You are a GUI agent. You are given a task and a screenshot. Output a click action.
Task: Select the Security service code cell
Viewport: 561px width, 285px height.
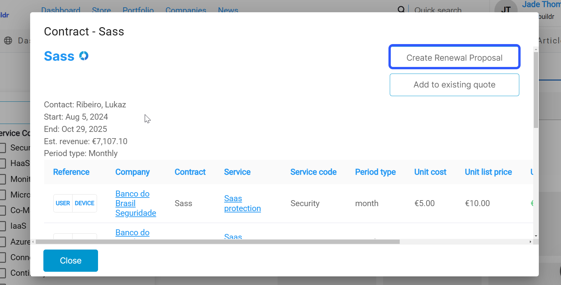[305, 203]
